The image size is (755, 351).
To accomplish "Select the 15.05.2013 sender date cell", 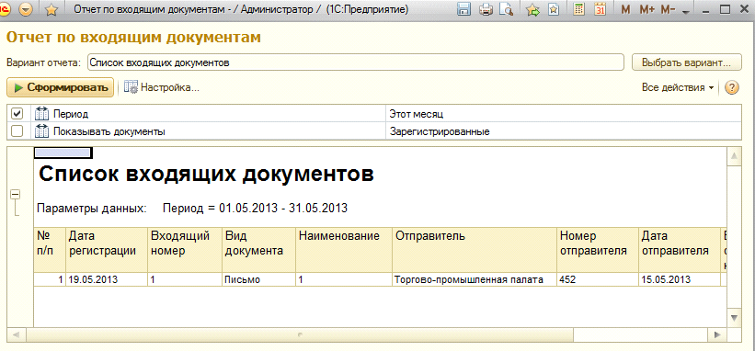I will coord(679,280).
